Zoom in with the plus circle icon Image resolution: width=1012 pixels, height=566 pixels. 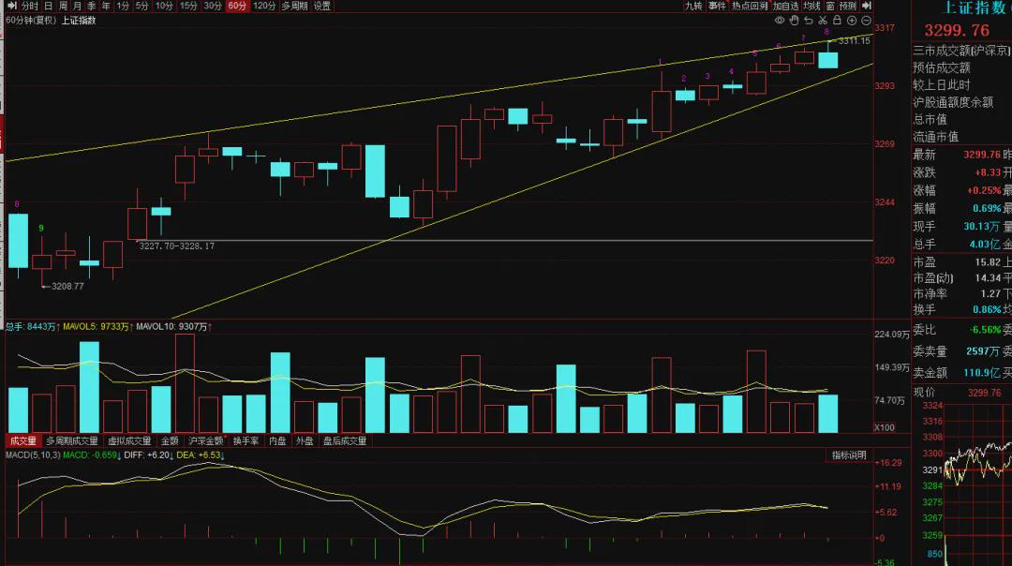[x=852, y=21]
